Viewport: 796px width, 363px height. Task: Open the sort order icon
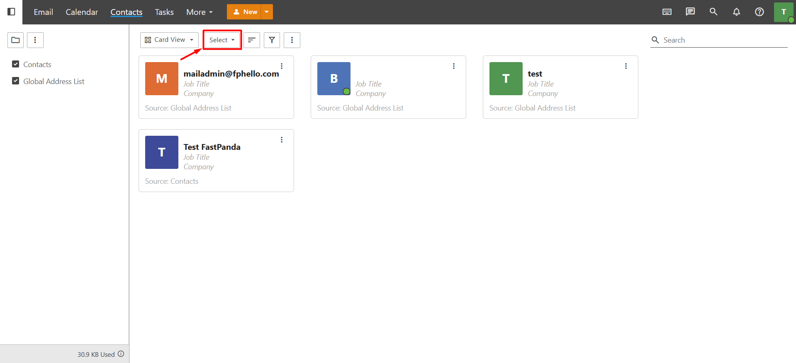click(x=252, y=40)
